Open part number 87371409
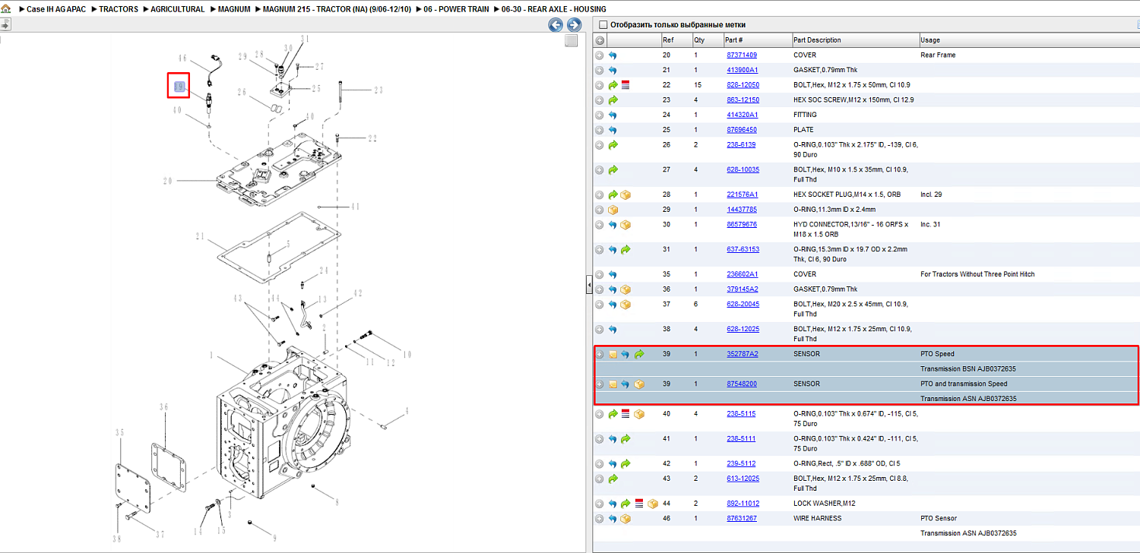This screenshot has width=1140, height=553. tap(742, 55)
